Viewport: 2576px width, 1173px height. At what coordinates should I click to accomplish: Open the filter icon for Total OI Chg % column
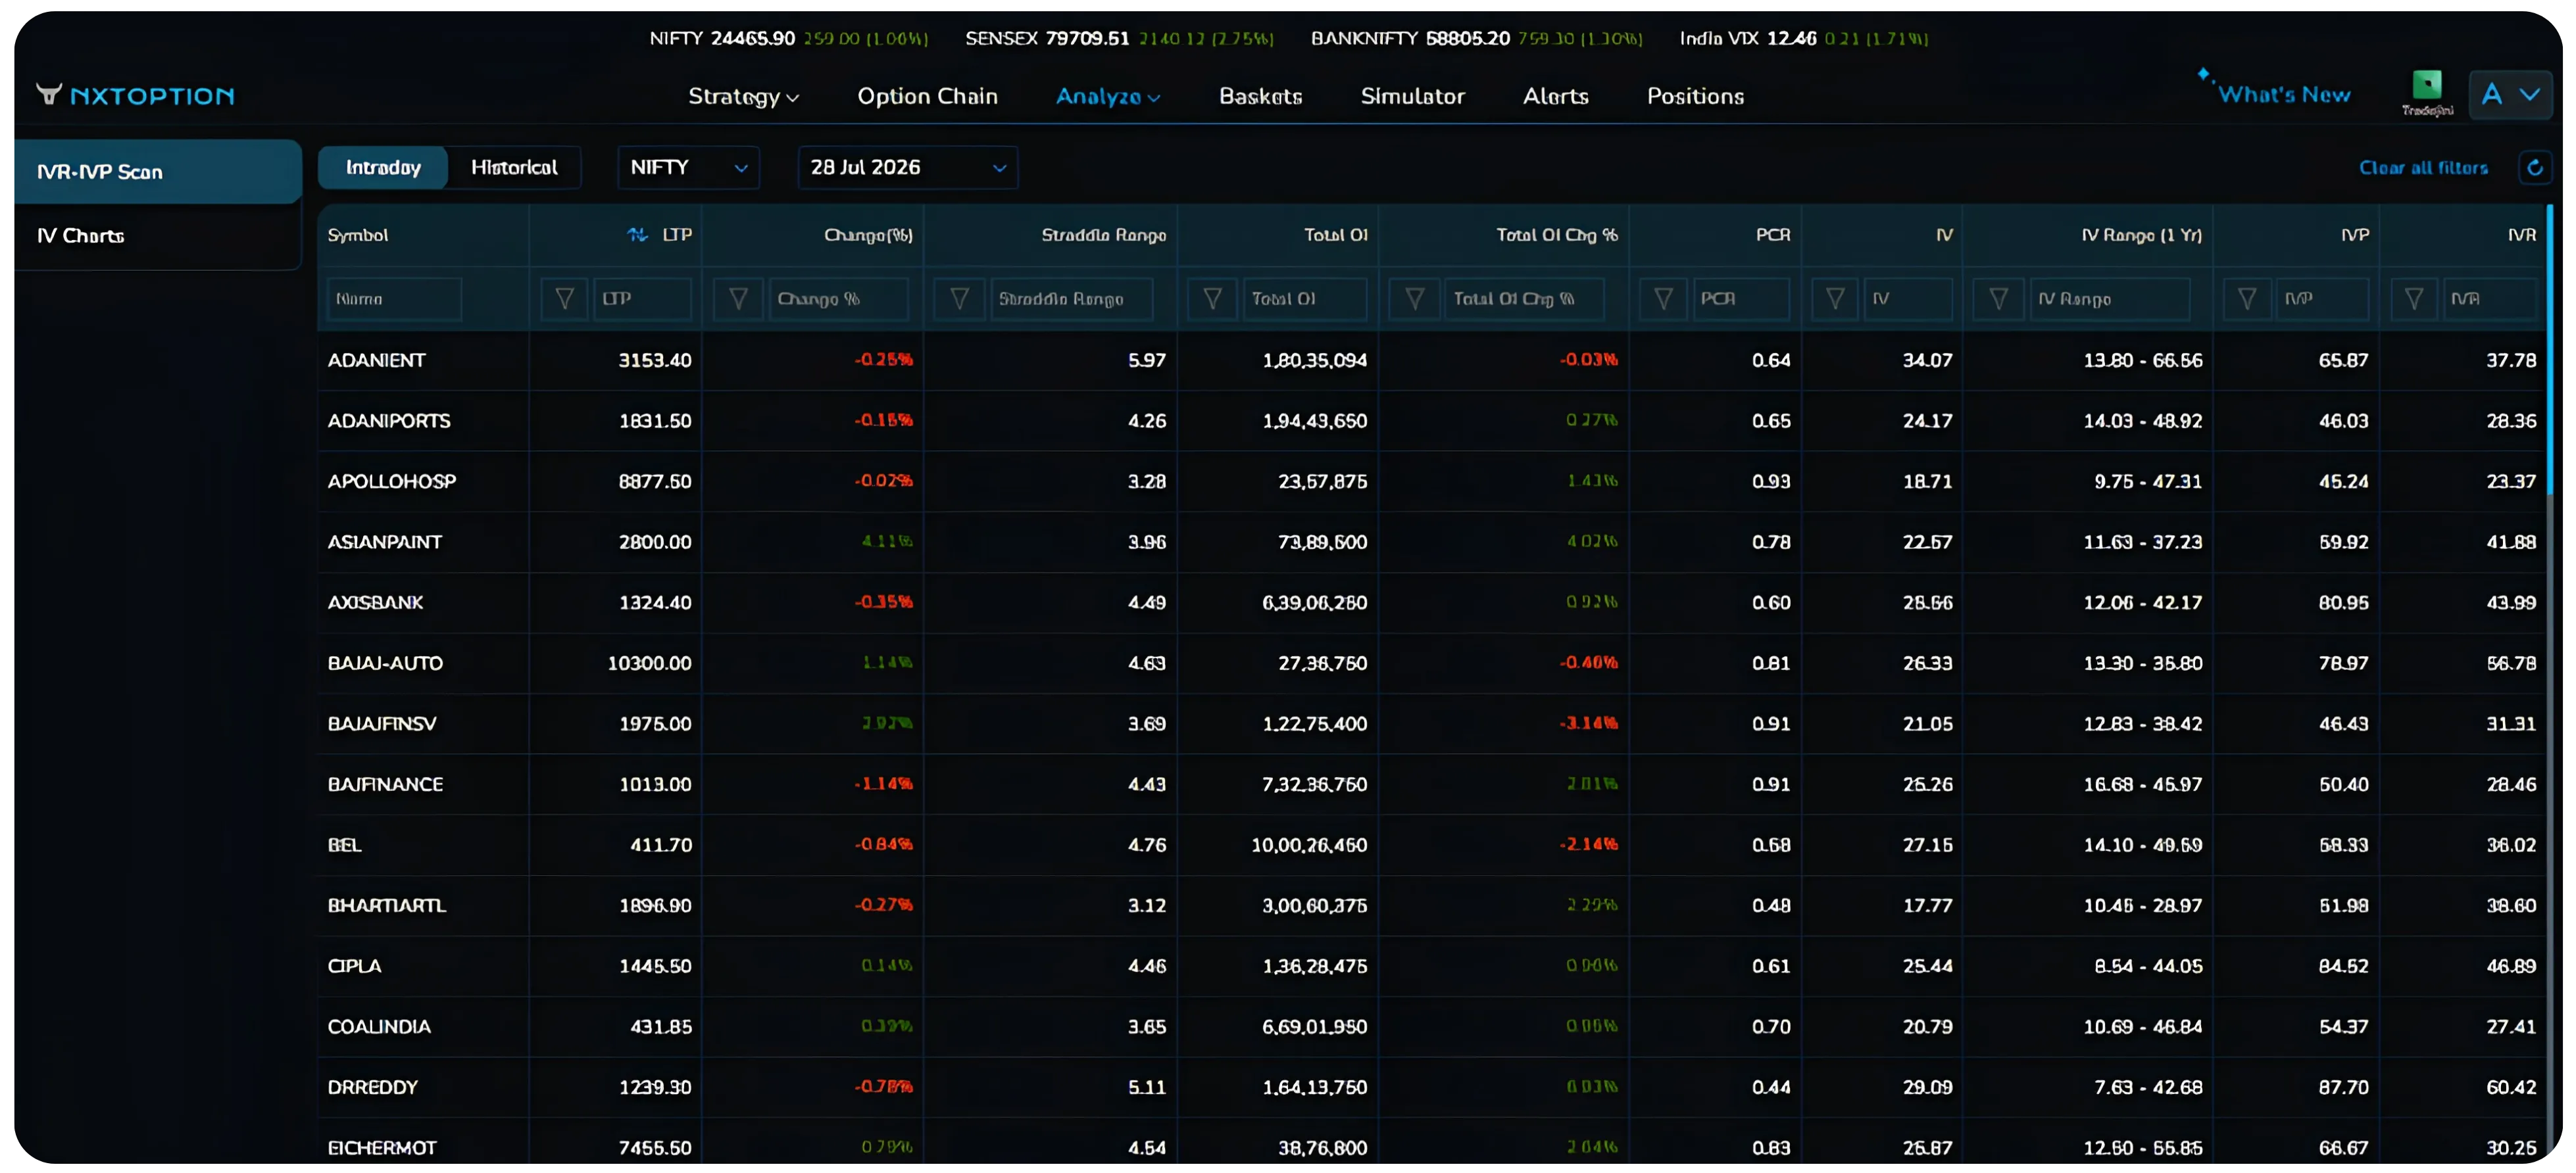(x=1414, y=299)
